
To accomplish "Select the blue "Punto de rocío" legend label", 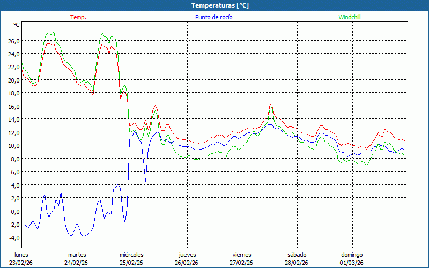I will pyautogui.click(x=213, y=17).
